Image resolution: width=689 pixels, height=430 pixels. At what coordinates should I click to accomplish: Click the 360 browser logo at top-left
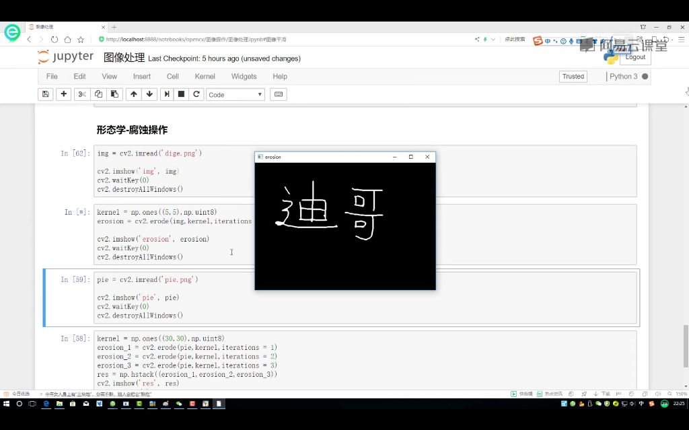pyautogui.click(x=12, y=32)
